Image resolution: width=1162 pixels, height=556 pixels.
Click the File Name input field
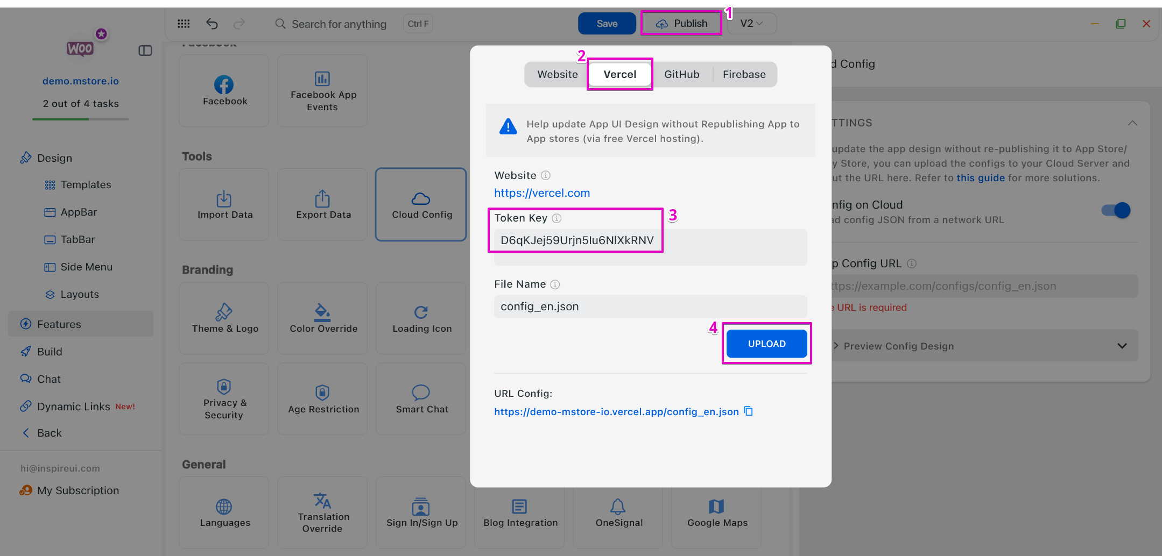tap(650, 306)
